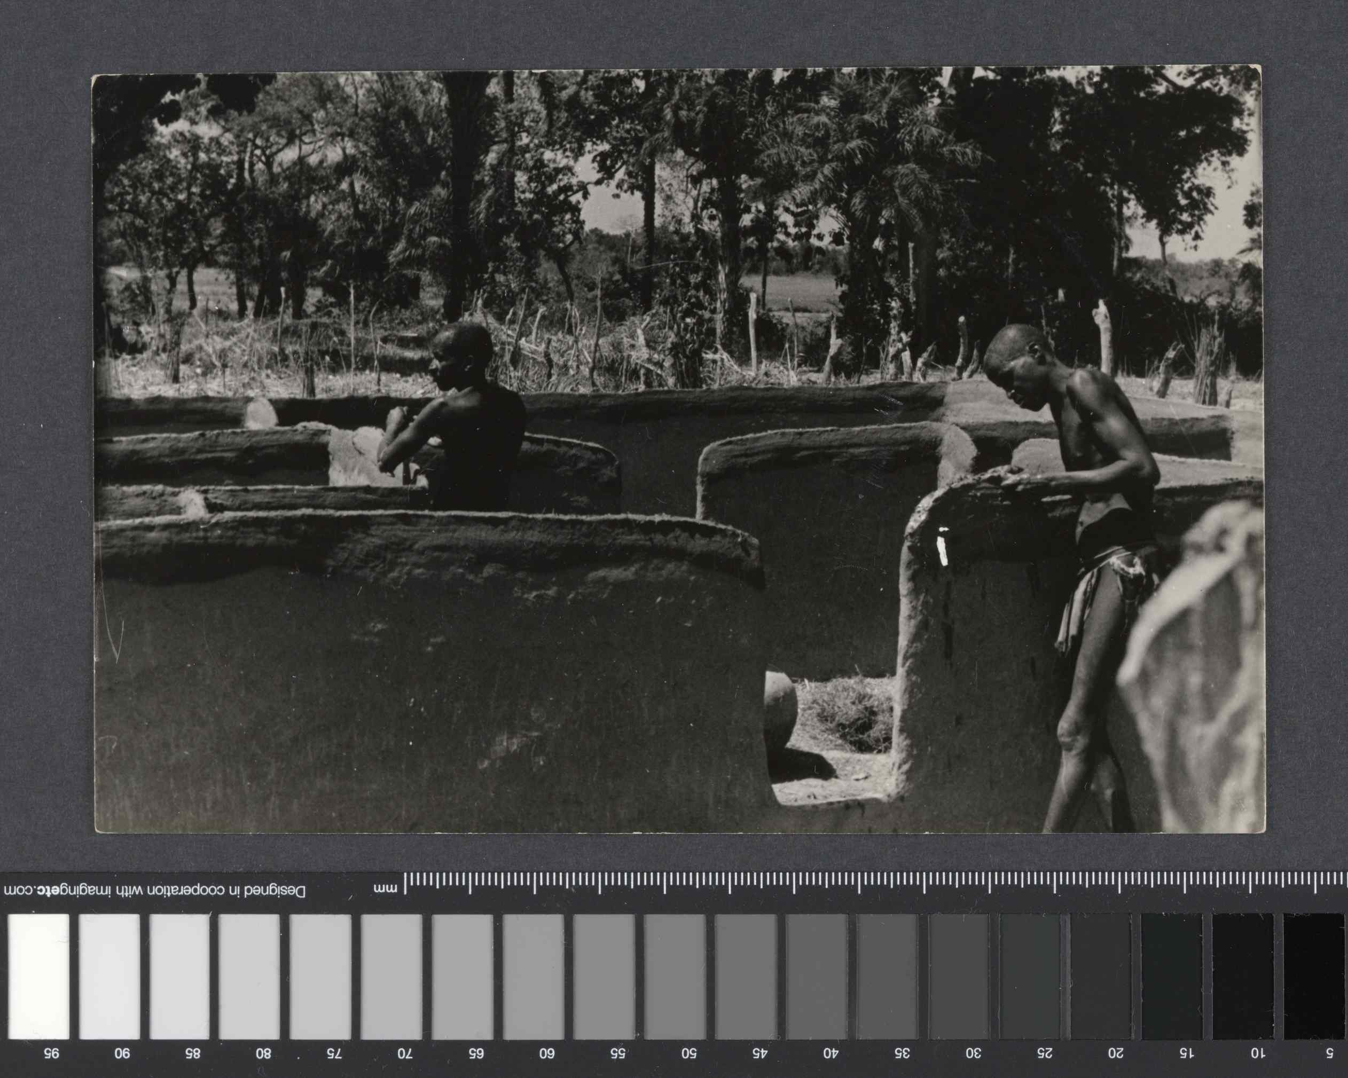Choose the gray swatch labeled 85
The height and width of the screenshot is (1078, 1348).
(179, 976)
